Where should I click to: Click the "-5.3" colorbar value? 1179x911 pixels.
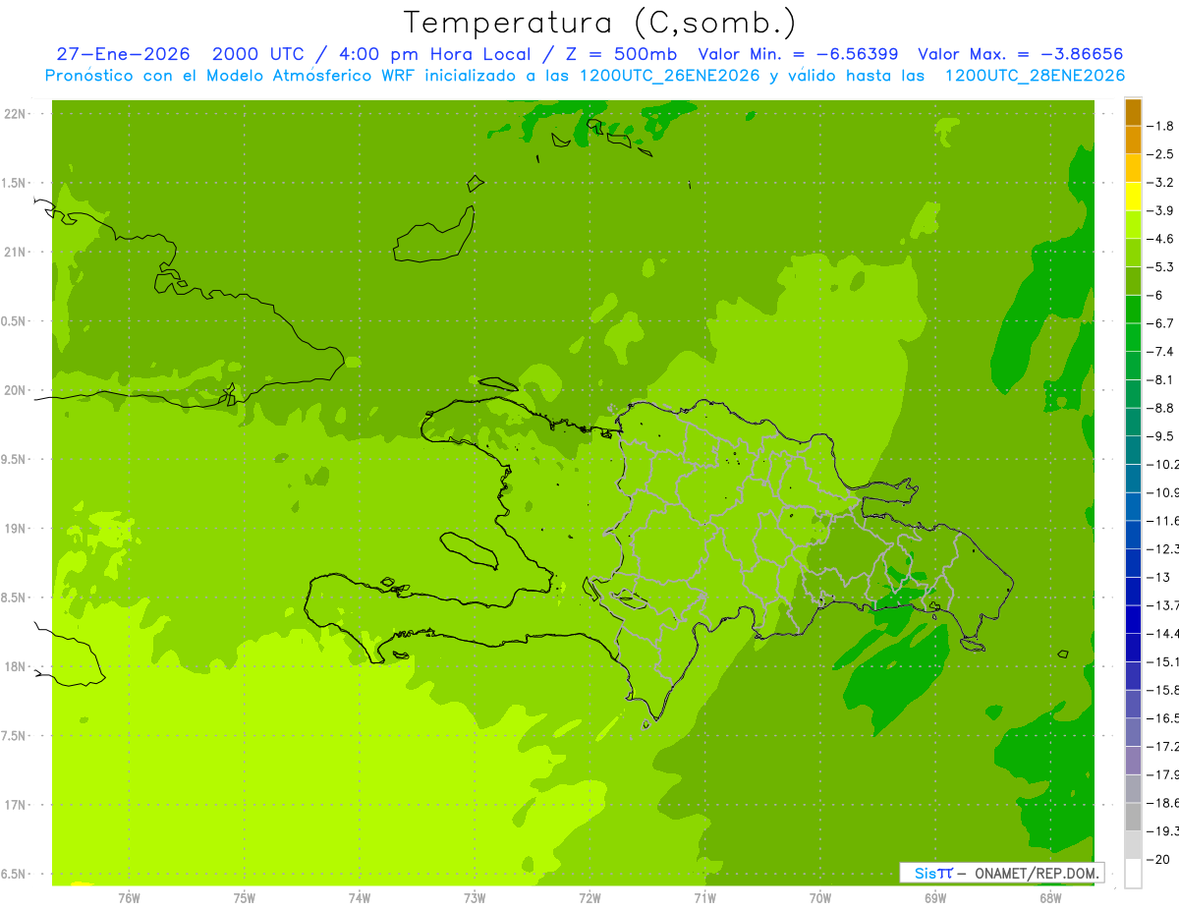pos(1161,266)
